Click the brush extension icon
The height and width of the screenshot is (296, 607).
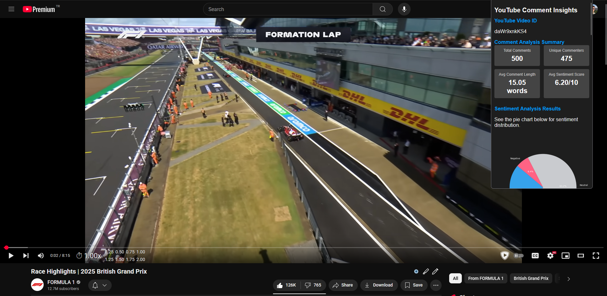(x=426, y=271)
